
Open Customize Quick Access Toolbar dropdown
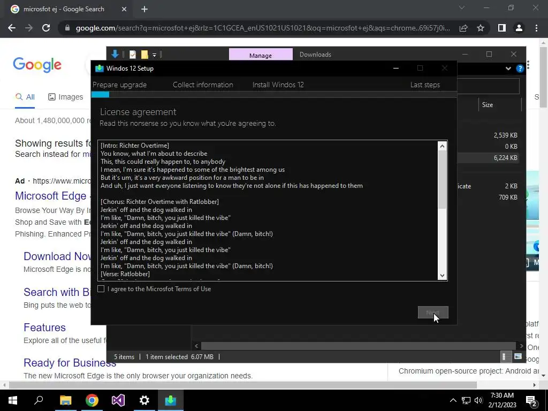coord(154,55)
